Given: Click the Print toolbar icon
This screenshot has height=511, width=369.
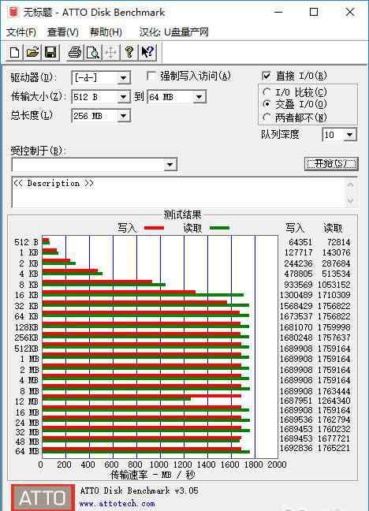Looking at the screenshot, I should pyautogui.click(x=75, y=53).
